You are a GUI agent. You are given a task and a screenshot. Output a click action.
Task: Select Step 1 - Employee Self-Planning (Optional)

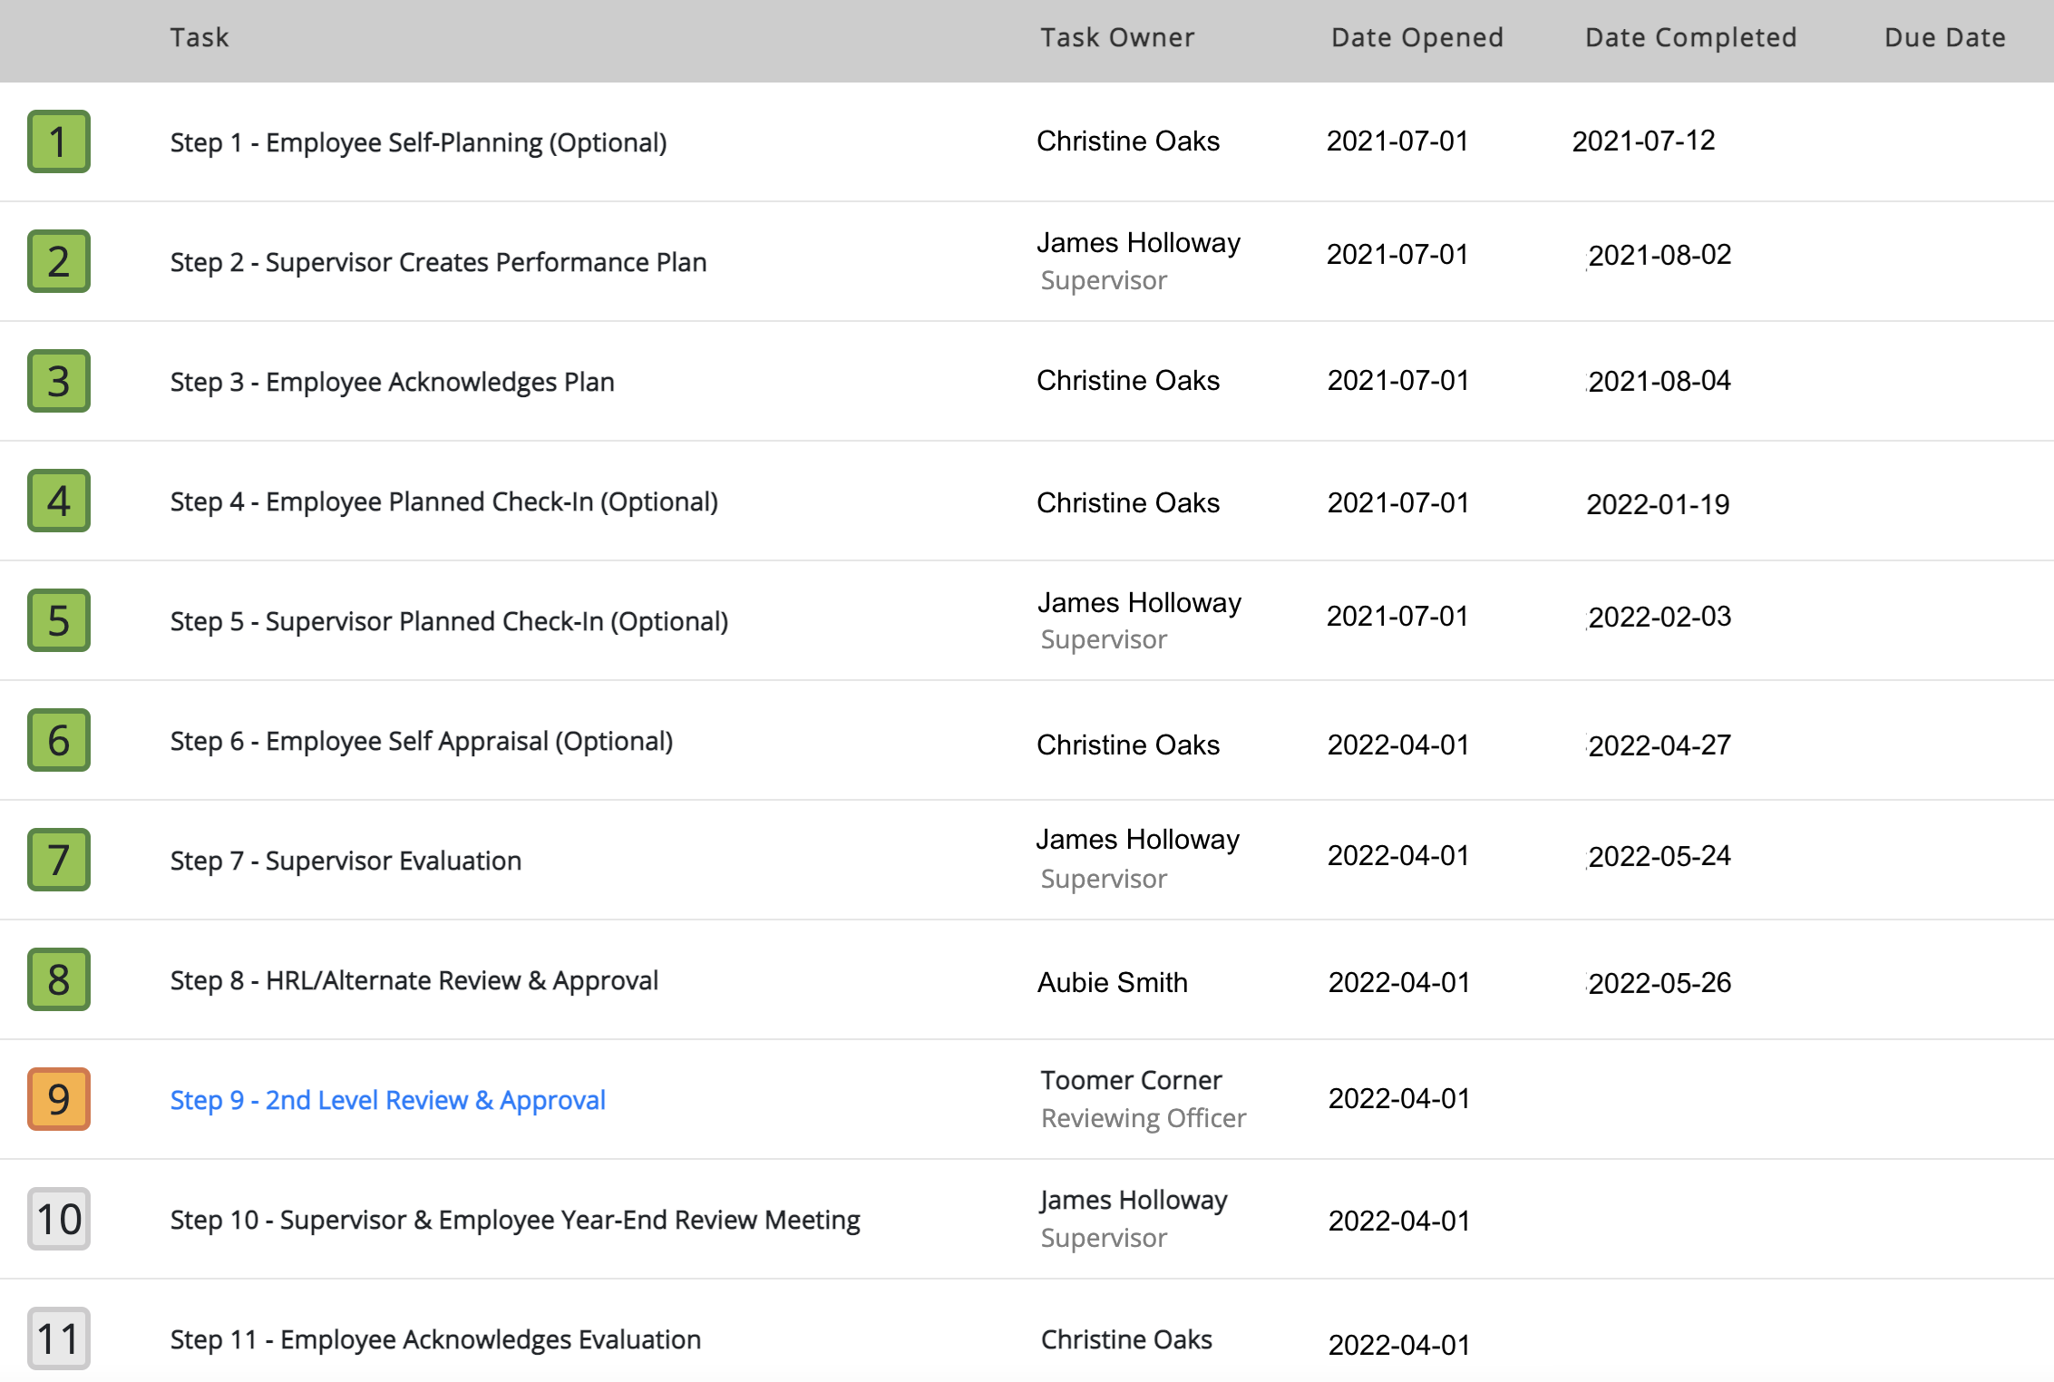(x=418, y=142)
